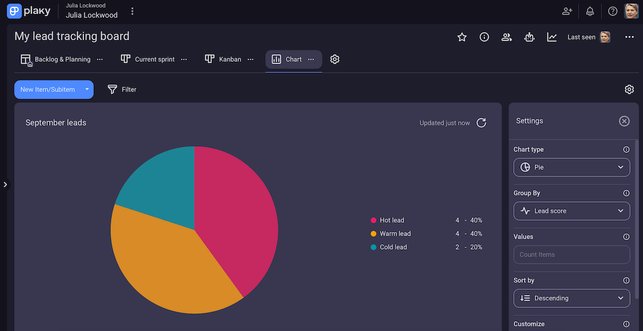Open the automations (robot) icon
The image size is (643, 331).
tap(529, 37)
